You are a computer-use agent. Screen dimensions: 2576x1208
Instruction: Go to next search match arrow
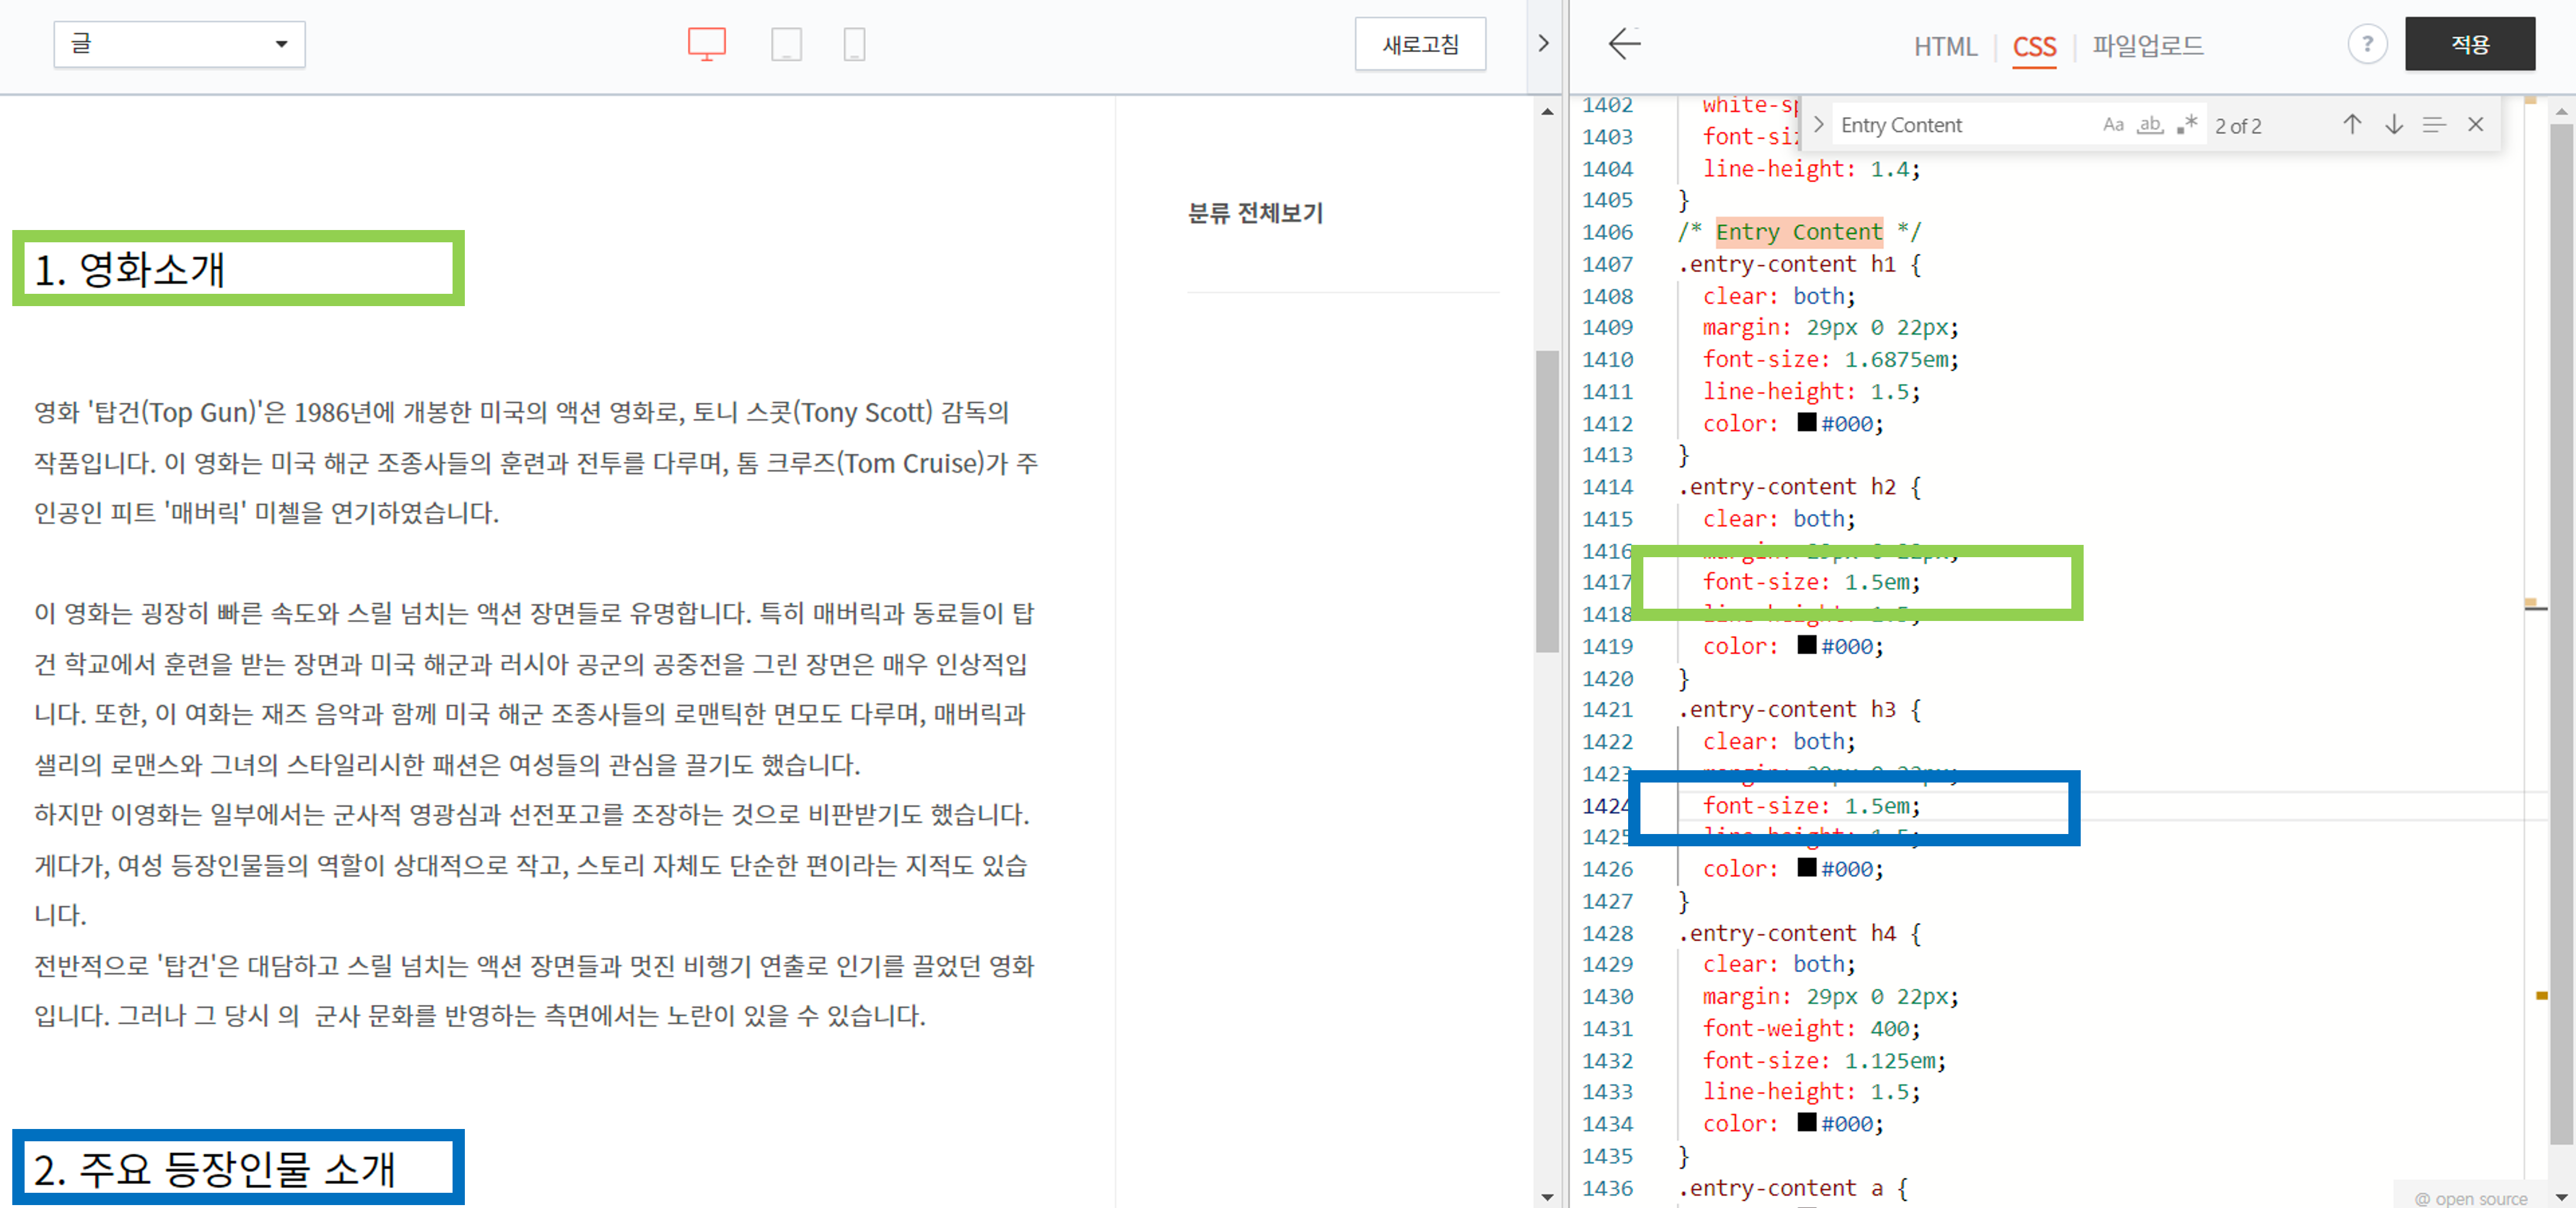tap(2393, 124)
